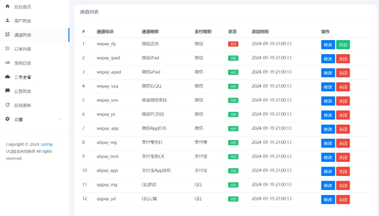Click 修改 for wxpay_uos
The height and width of the screenshot is (216, 379).
pyautogui.click(x=328, y=101)
